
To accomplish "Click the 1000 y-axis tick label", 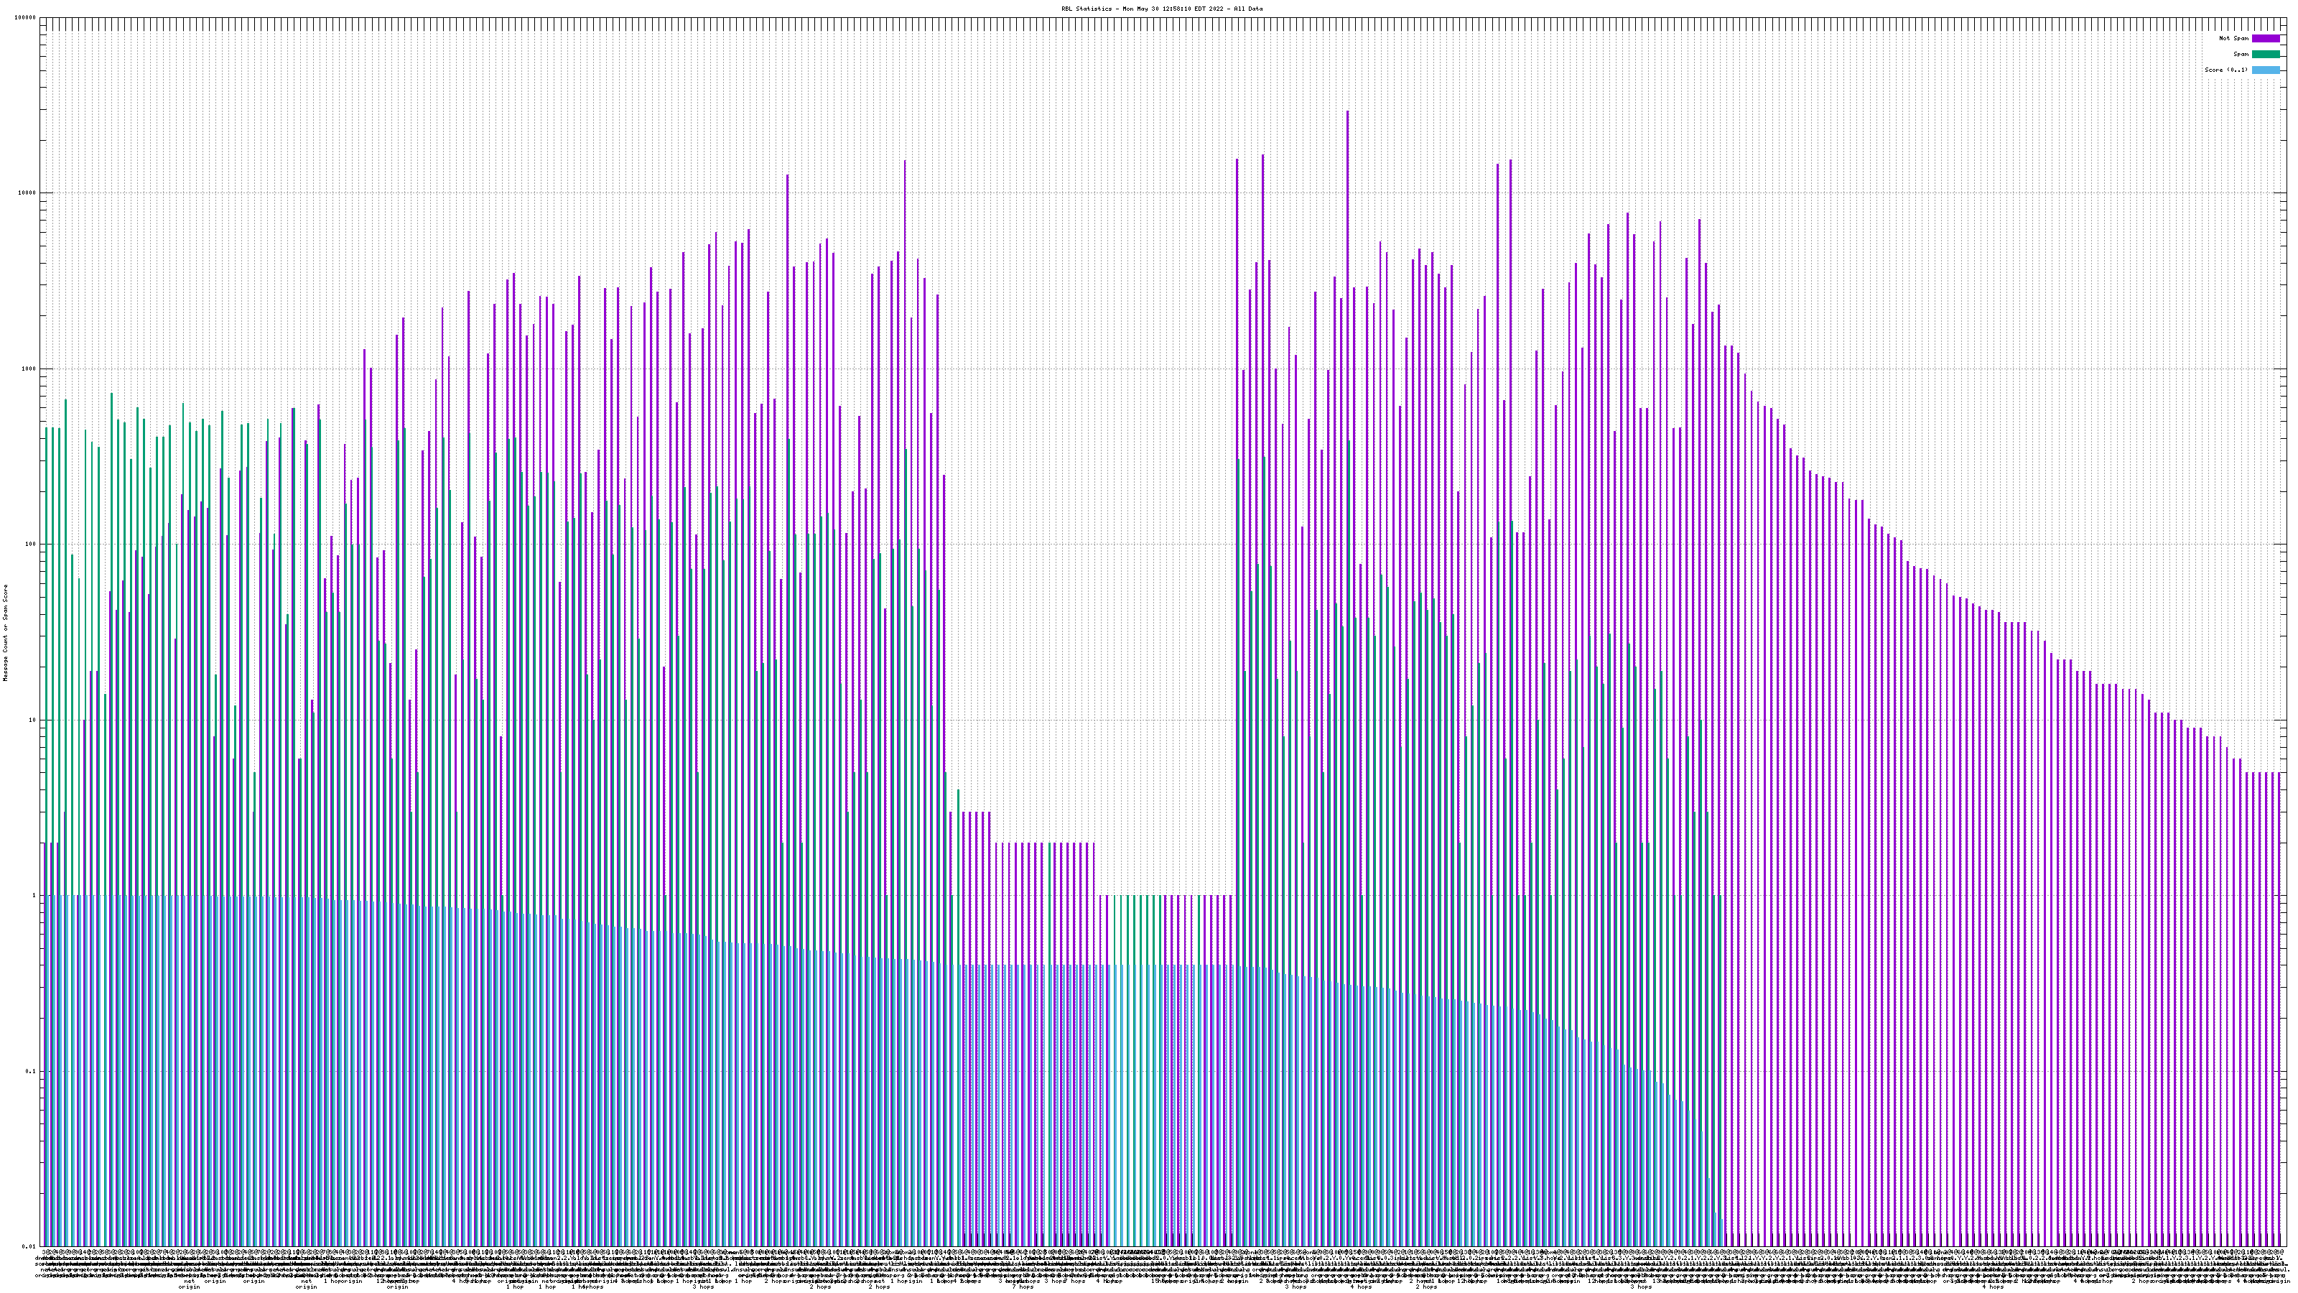I will 30,369.
